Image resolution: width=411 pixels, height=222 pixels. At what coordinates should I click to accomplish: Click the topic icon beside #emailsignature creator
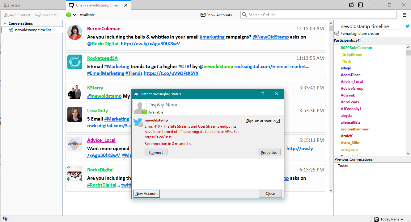337,33
